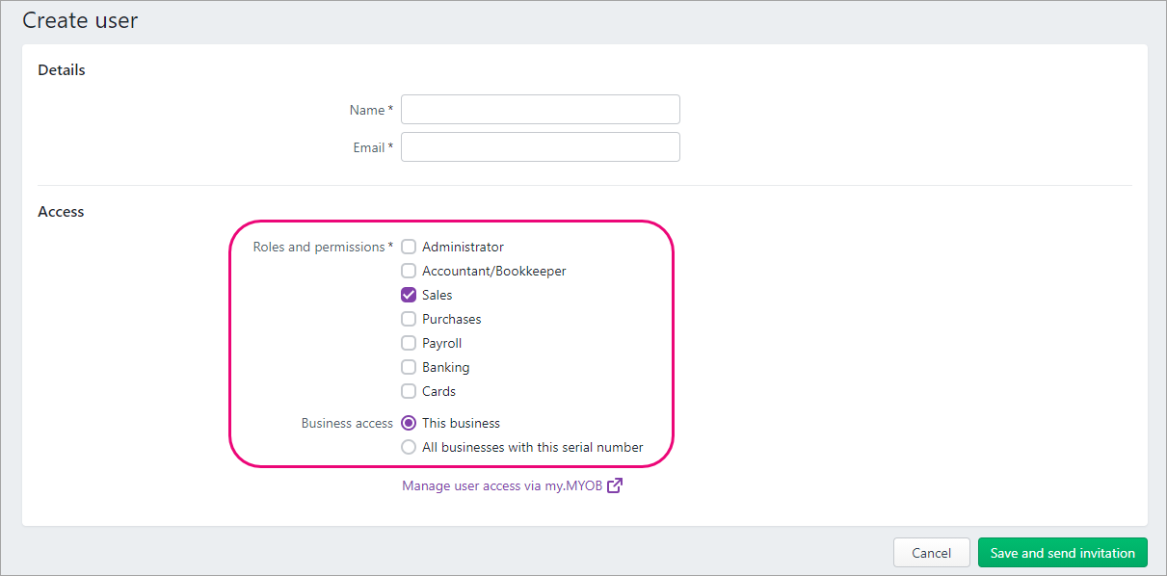The height and width of the screenshot is (576, 1167).
Task: Check the Payroll role box
Action: tap(409, 343)
